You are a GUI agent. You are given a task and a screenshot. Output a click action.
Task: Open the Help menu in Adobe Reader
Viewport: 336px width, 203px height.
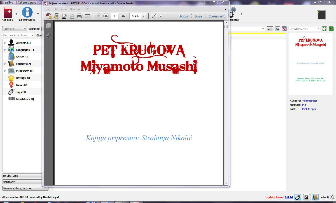tap(86, 9)
